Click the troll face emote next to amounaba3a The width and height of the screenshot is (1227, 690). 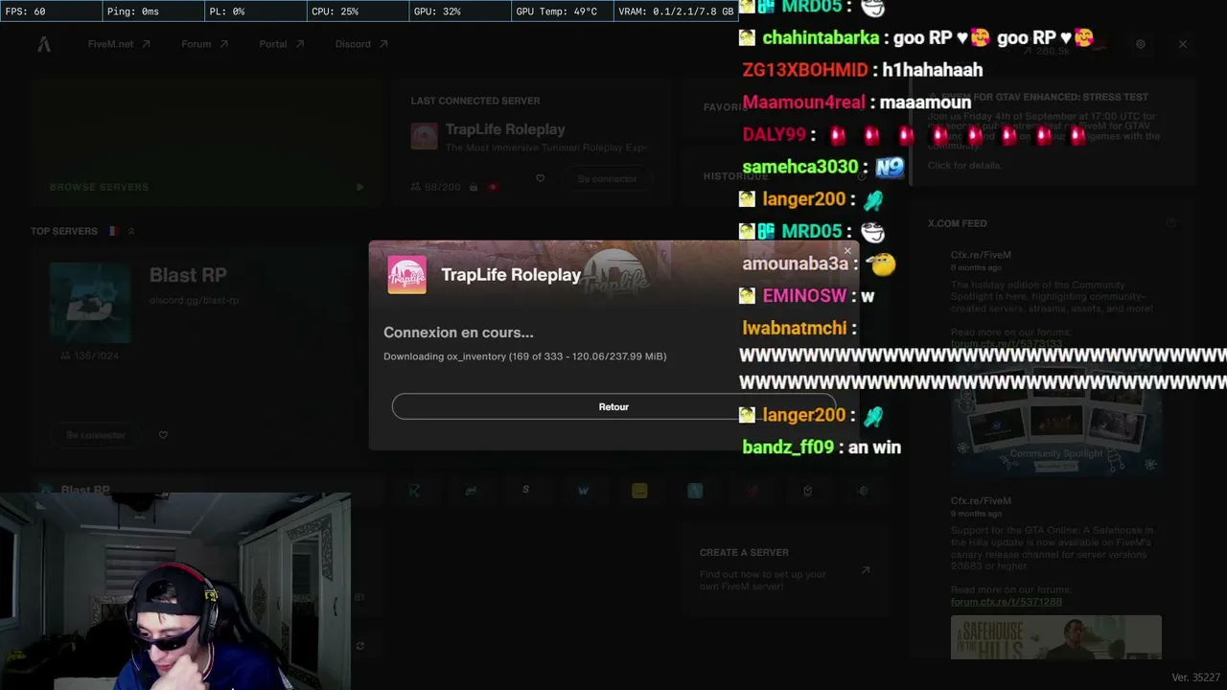882,264
